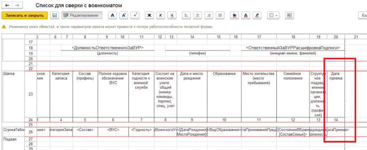Image resolution: width=367 pixels, height=150 pixels.
Task: Select Дата приема header cell
Action: coord(336,94)
